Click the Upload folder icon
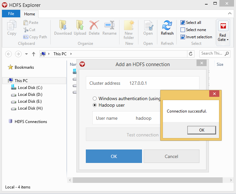Image resolution: width=236 pixels, height=194 pixels. coord(80,25)
